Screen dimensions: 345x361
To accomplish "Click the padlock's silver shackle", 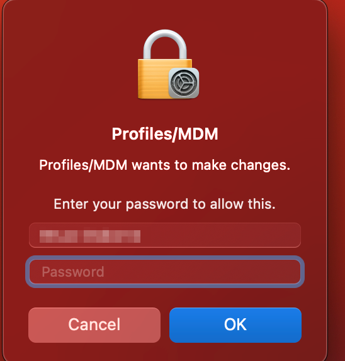I will click(165, 44).
